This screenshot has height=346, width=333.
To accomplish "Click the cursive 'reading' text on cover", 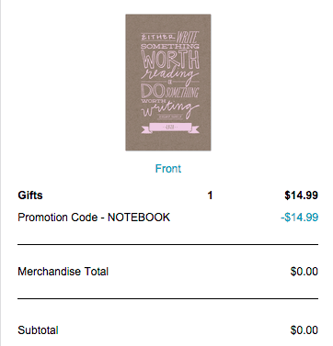I will pos(169,74).
